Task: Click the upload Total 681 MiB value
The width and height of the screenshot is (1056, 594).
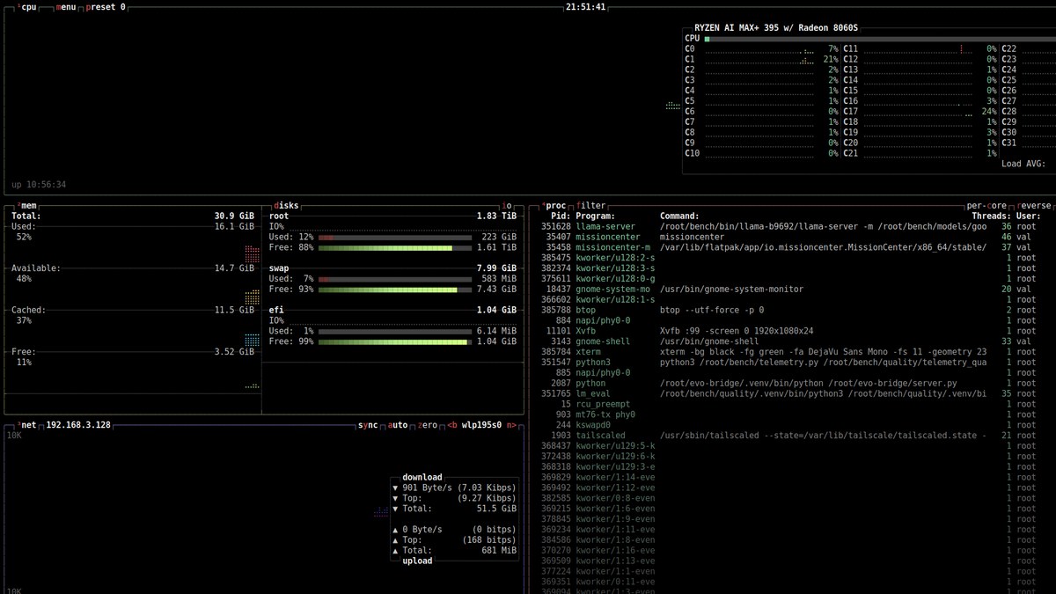Action: pyautogui.click(x=498, y=551)
